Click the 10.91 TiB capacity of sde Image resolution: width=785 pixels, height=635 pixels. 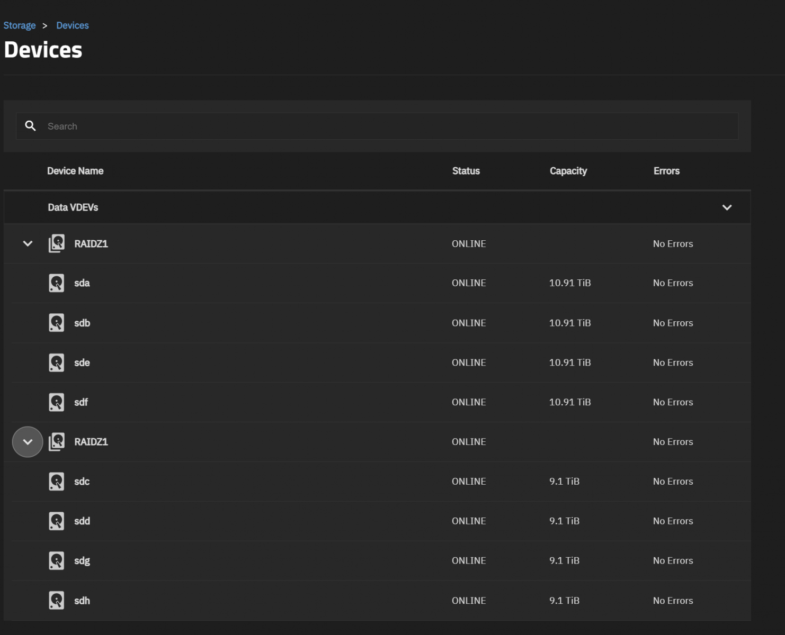(570, 362)
